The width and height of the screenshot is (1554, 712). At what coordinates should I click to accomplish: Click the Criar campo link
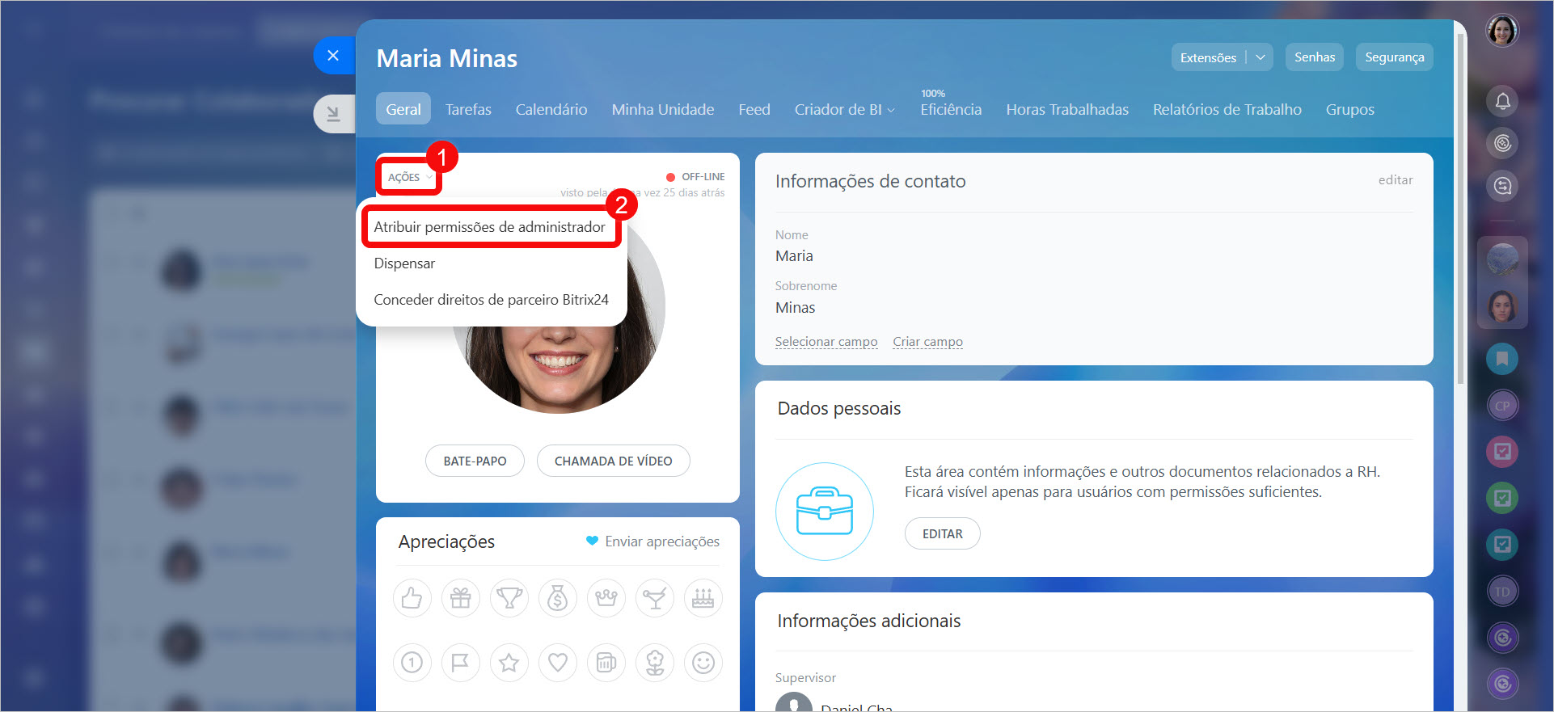tap(927, 342)
